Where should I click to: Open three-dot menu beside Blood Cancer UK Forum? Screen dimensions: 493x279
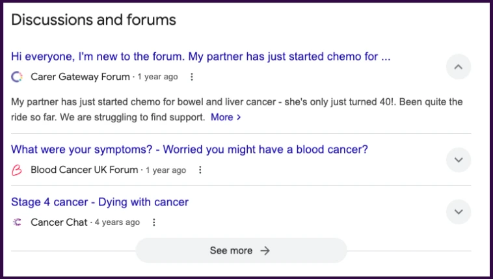[200, 170]
